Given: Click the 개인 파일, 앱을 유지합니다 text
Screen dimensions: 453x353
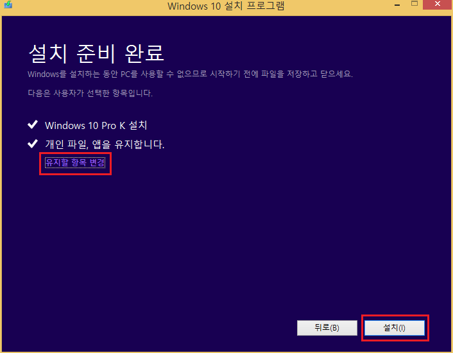Looking at the screenshot, I should tap(105, 144).
